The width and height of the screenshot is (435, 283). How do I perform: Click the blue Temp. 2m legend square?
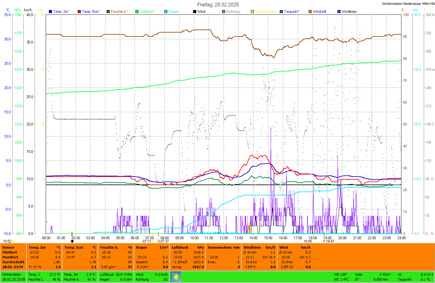tap(50, 12)
